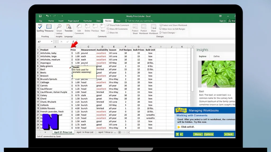Run the Spelling check
This screenshot has height=152, width=271.
tap(40, 28)
